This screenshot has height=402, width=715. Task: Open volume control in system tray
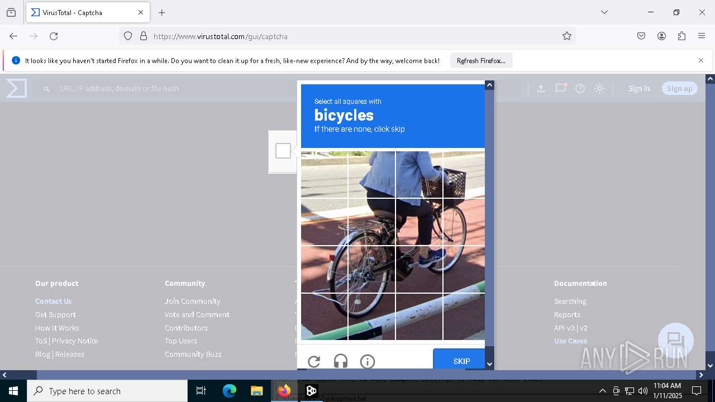[642, 391]
